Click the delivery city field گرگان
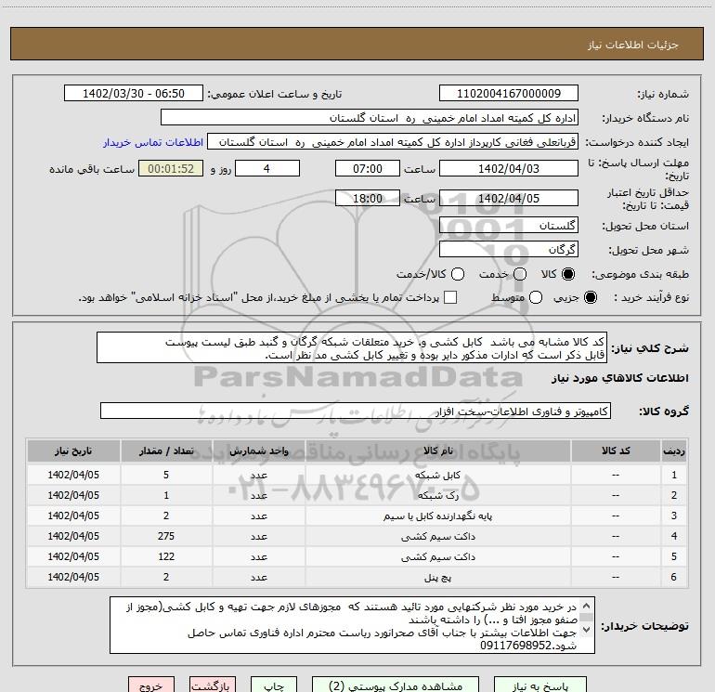The width and height of the screenshot is (715, 692). point(509,249)
